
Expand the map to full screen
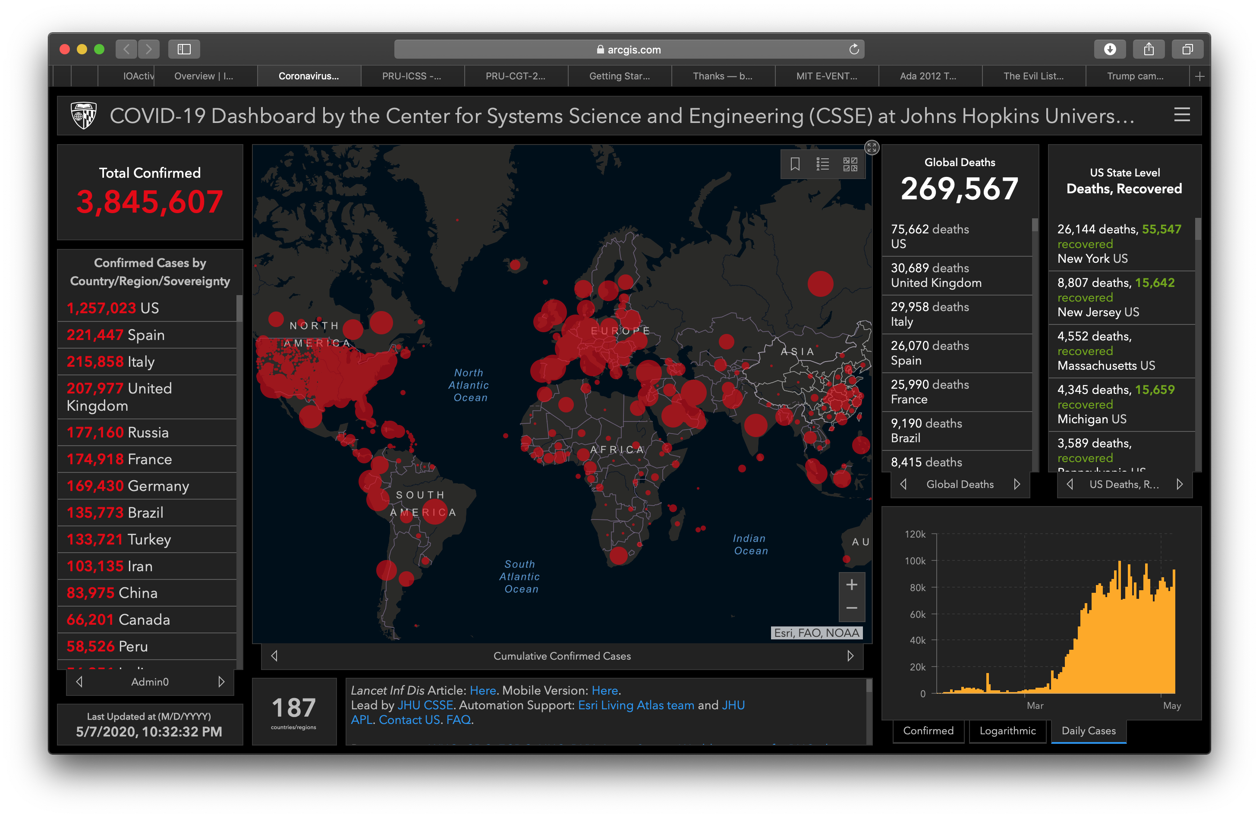pyautogui.click(x=871, y=148)
